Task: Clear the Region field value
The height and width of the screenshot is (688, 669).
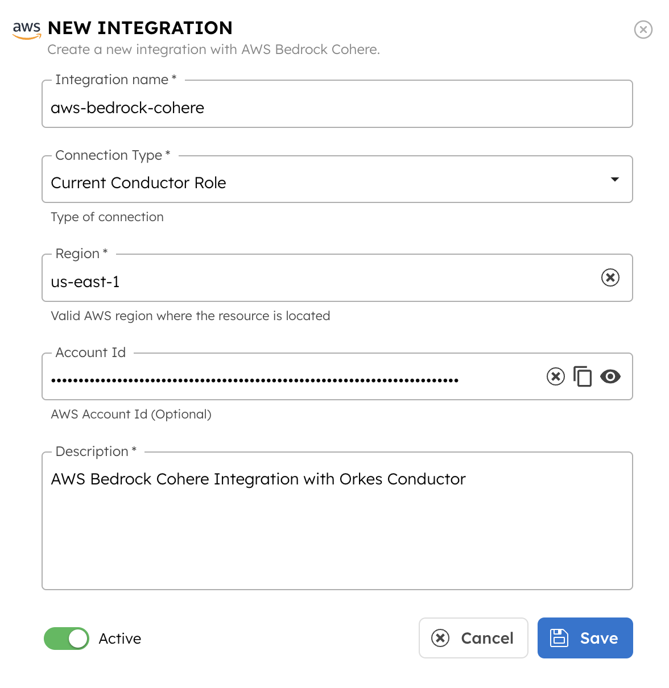Action: click(x=610, y=277)
